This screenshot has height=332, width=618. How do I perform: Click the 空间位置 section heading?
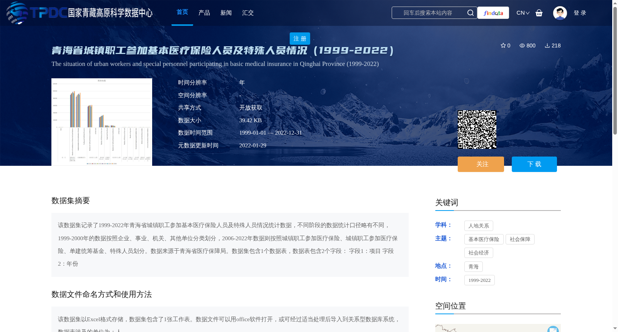click(x=450, y=306)
